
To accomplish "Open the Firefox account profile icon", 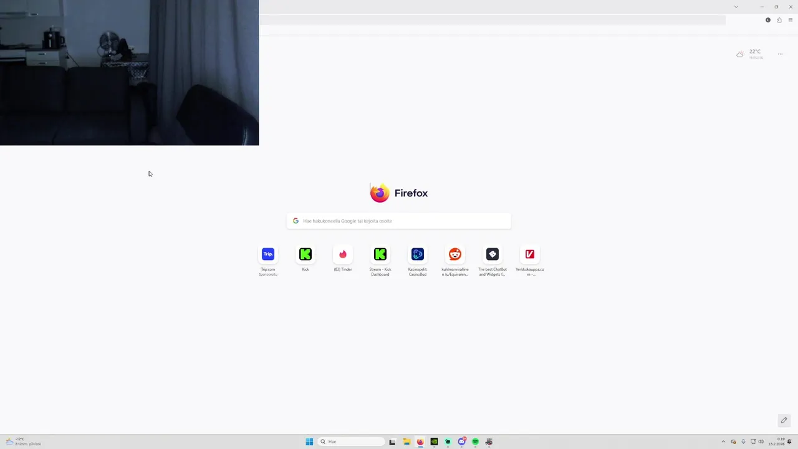I will coord(768,20).
